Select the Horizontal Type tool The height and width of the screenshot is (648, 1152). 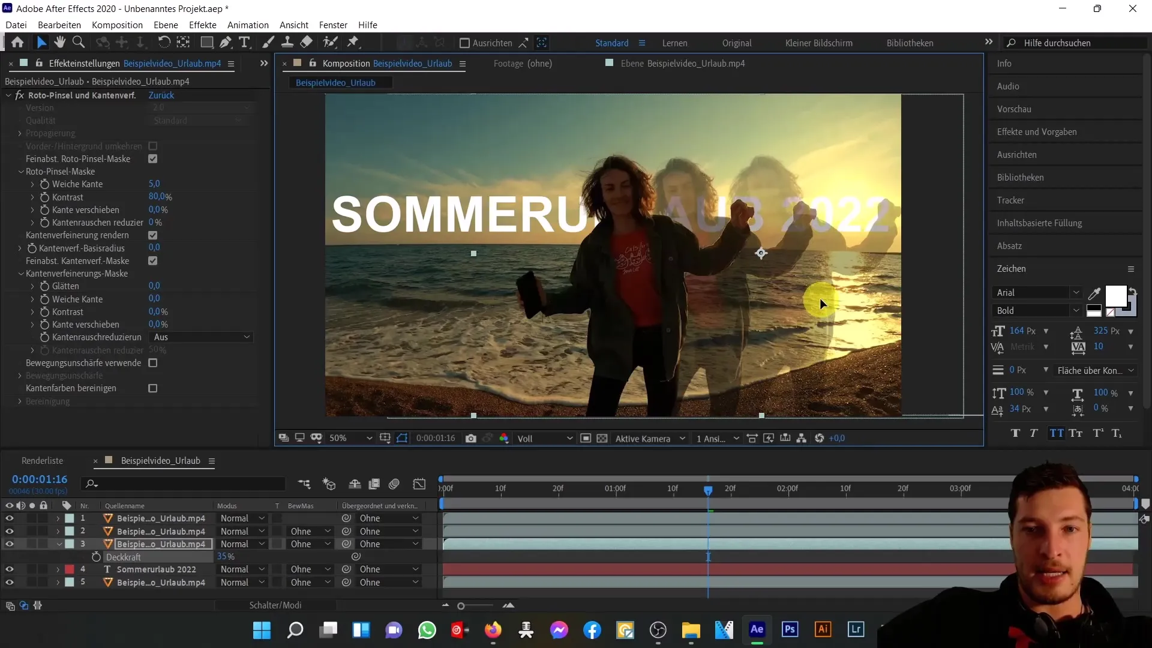coord(244,43)
